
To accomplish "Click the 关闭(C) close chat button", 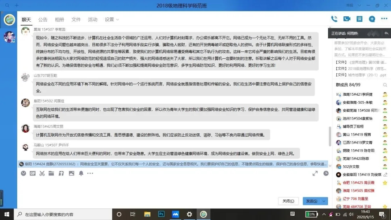I will pyautogui.click(x=288, y=201).
